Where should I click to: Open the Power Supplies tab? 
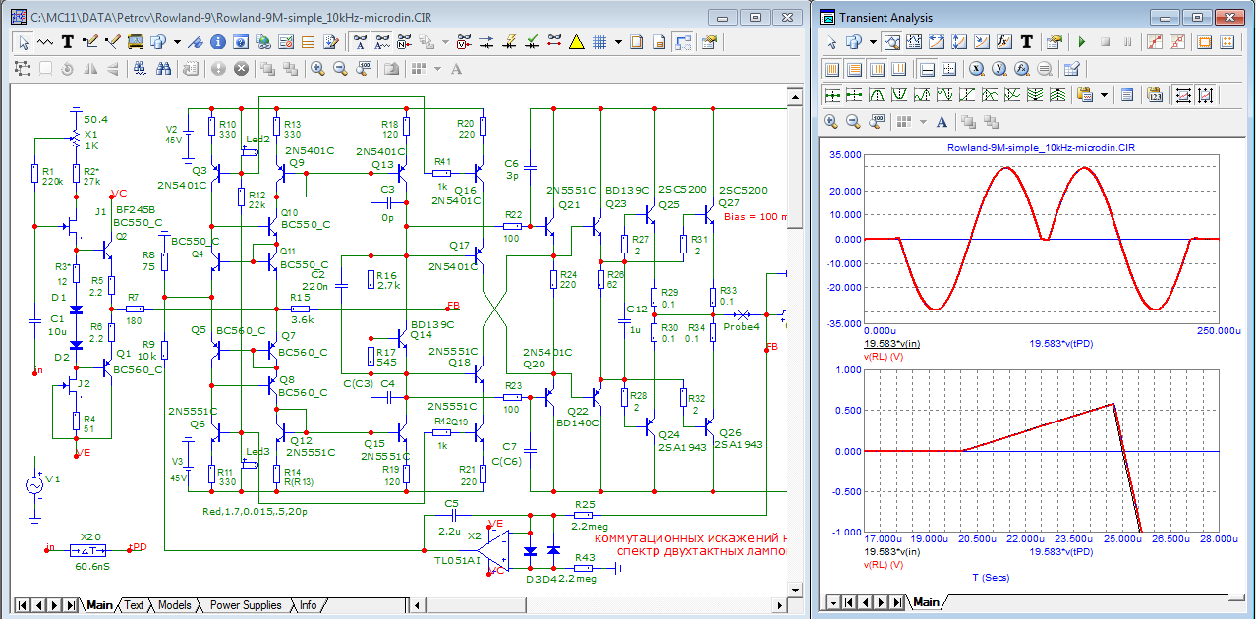click(x=245, y=605)
